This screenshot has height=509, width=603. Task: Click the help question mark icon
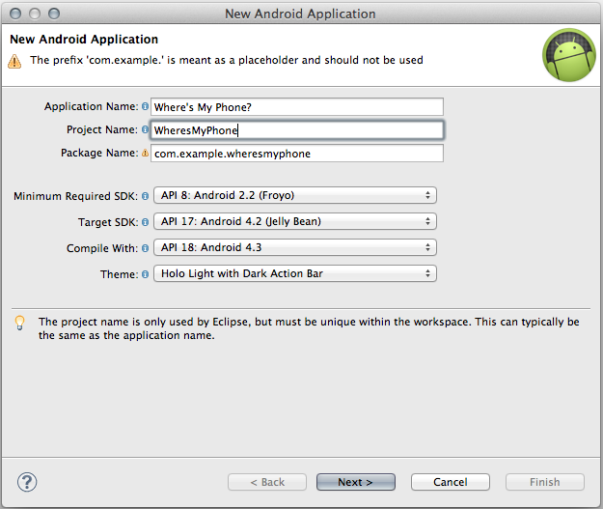(x=27, y=482)
